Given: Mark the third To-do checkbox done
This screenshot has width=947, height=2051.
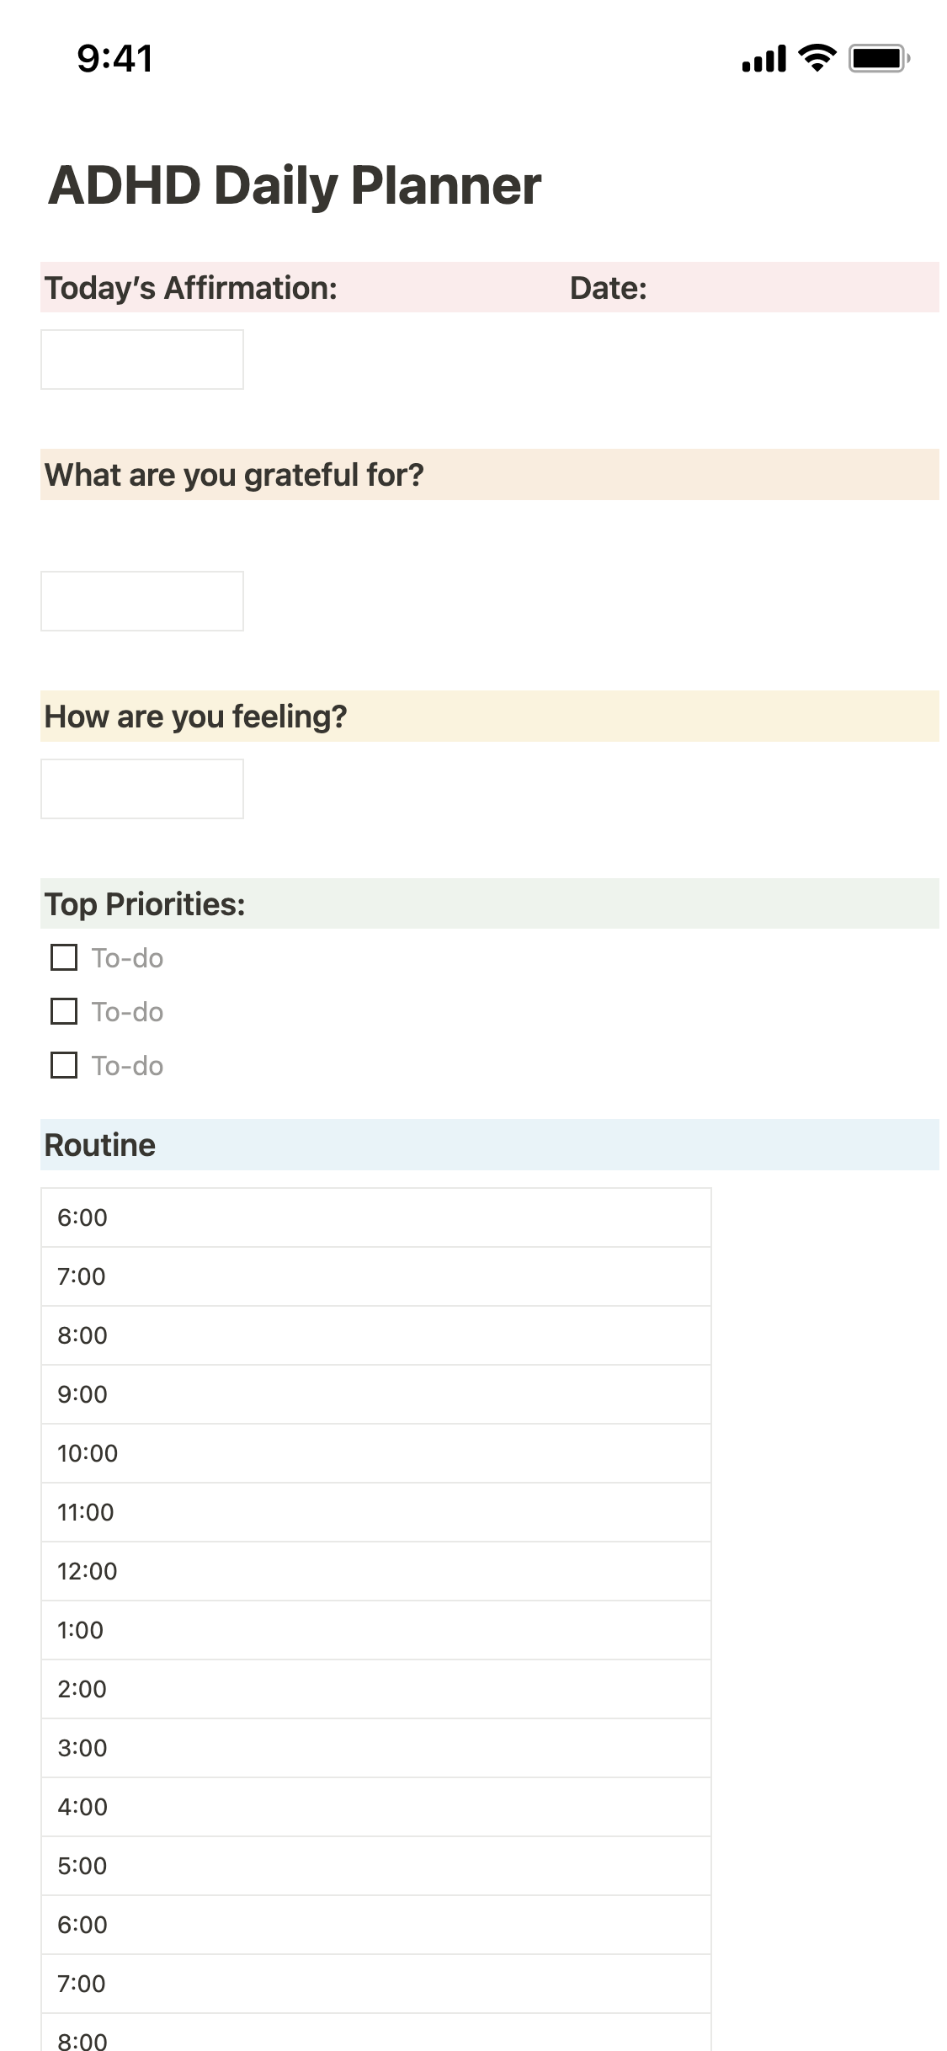Looking at the screenshot, I should point(64,1065).
